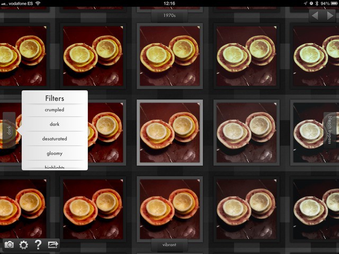
Task: Open settings with the gear icon
Action: pyautogui.click(x=24, y=244)
